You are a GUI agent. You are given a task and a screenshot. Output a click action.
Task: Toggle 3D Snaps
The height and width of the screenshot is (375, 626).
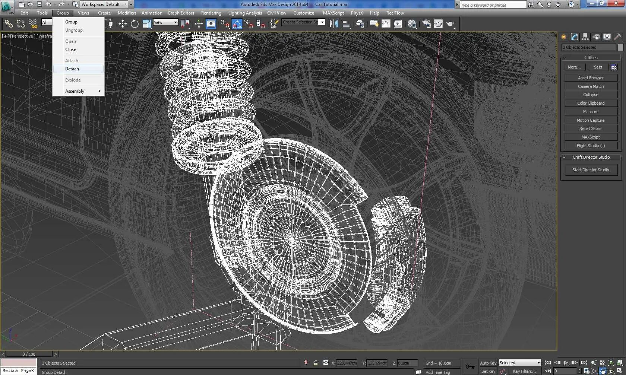coord(225,24)
